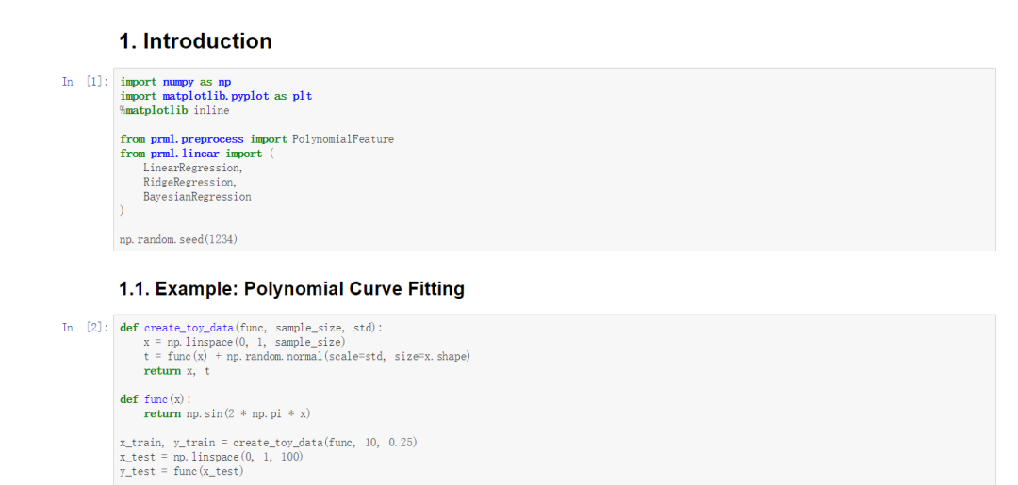Click the In [2] cell prompt
Viewport: 1018px width, 485px height.
[x=84, y=328]
